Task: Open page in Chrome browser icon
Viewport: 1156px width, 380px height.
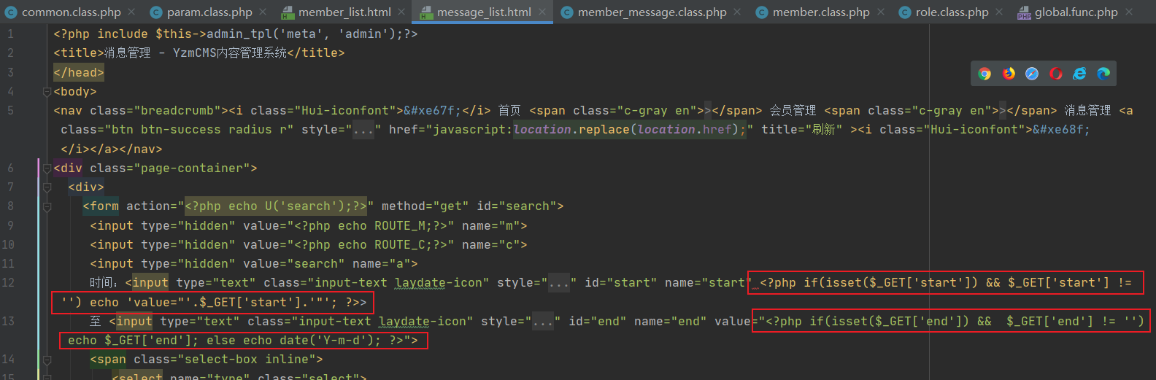Action: tap(984, 74)
